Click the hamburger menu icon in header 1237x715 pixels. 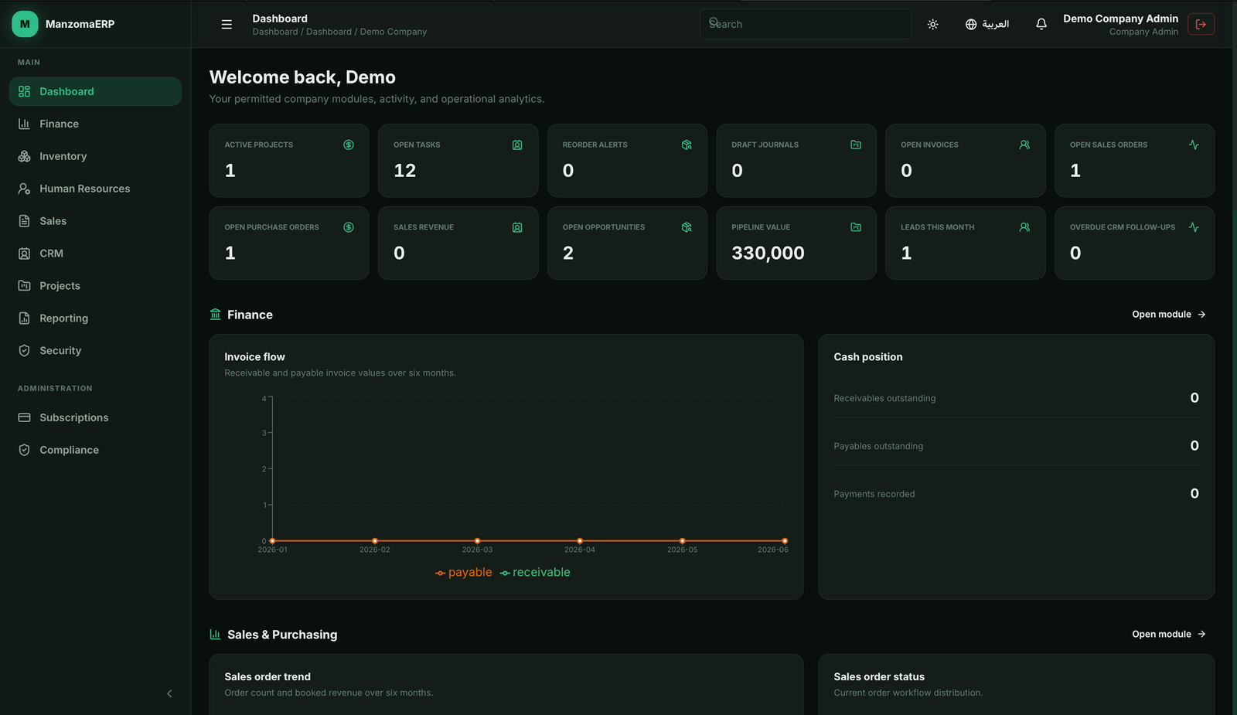[227, 24]
